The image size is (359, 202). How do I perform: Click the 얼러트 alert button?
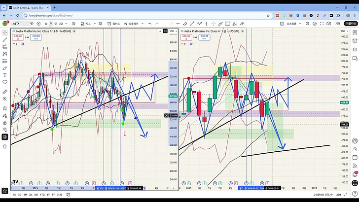[114, 24]
